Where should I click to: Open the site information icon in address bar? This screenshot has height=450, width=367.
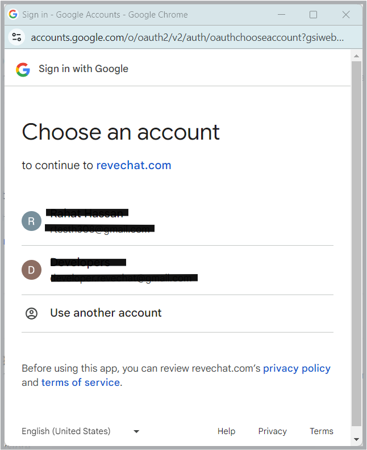click(17, 37)
